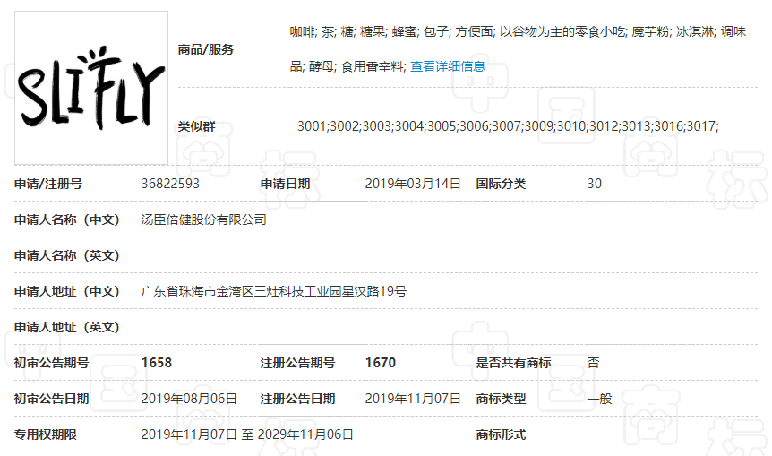Select the 申请人地址（英文）label
The height and width of the screenshot is (456, 772).
(x=67, y=328)
